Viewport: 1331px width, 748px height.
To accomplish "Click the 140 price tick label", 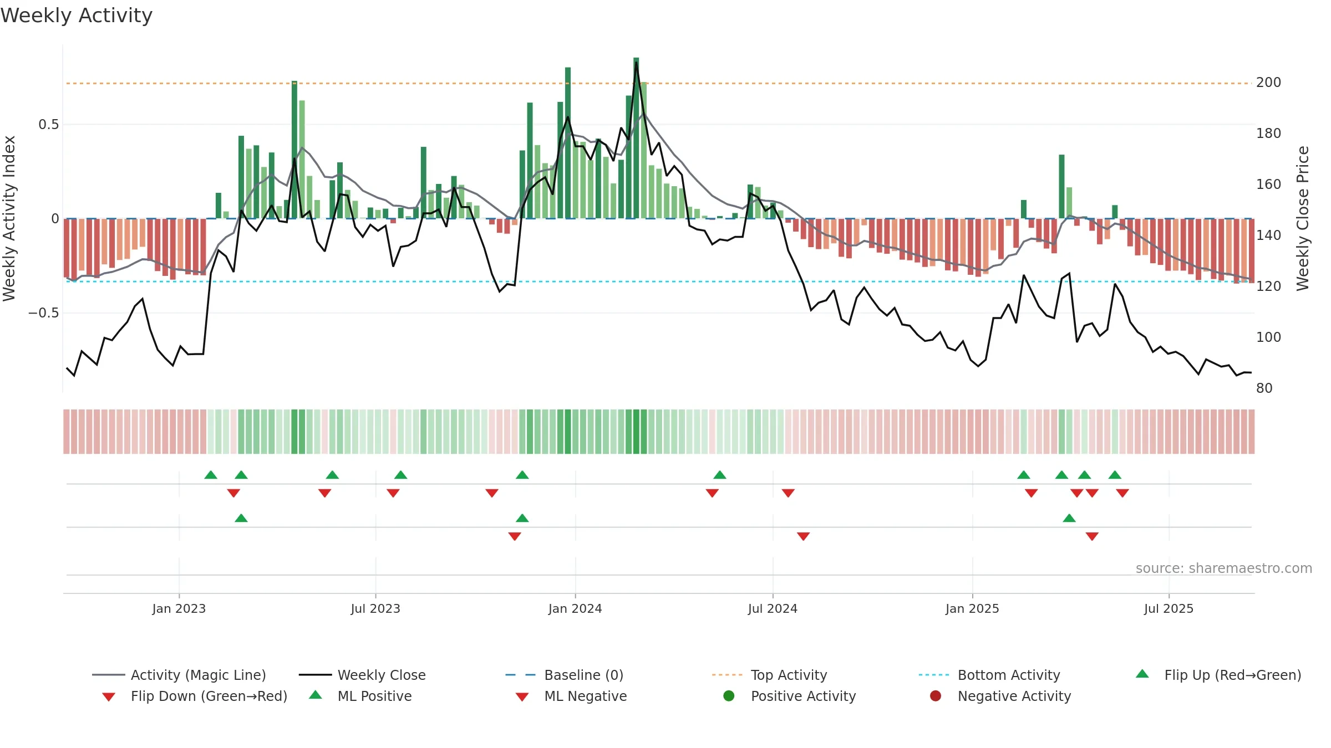I will 1269,235.
